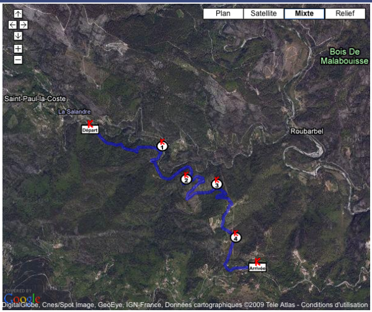Screen dimensions: 372x312
Task: Select the Mixte map view
Action: (304, 14)
